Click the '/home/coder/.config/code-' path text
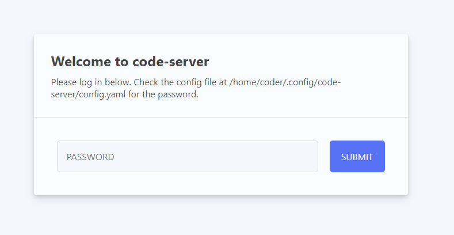This screenshot has height=235, width=454. pos(285,82)
